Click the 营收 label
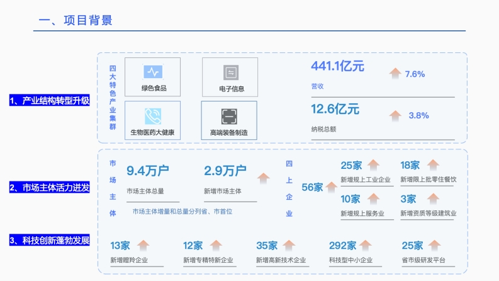499x281 pixels. coord(317,86)
